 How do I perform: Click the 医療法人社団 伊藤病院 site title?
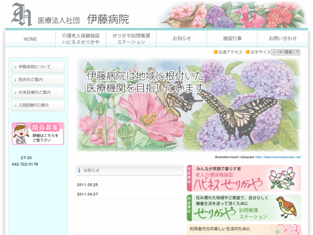point(84,19)
